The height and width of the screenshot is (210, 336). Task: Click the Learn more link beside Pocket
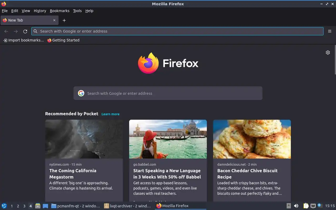[111, 114]
